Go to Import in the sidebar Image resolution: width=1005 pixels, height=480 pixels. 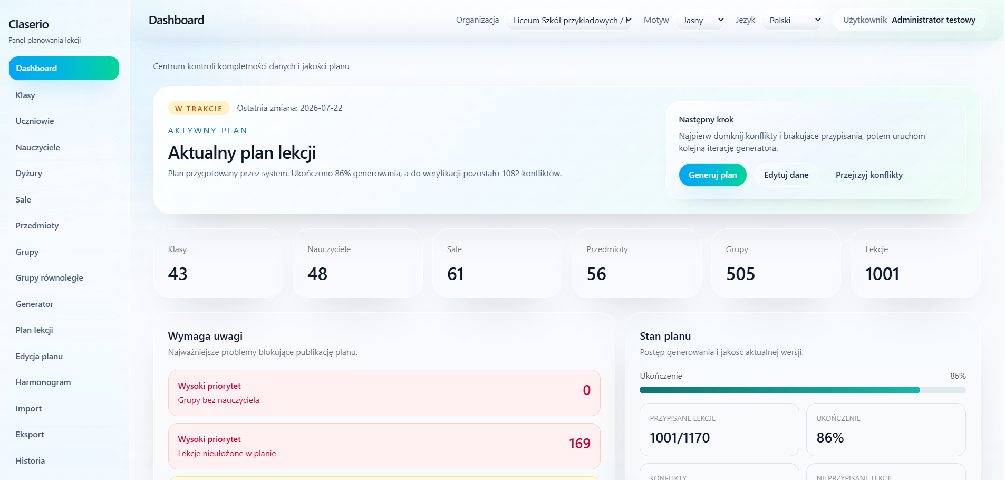64,409
